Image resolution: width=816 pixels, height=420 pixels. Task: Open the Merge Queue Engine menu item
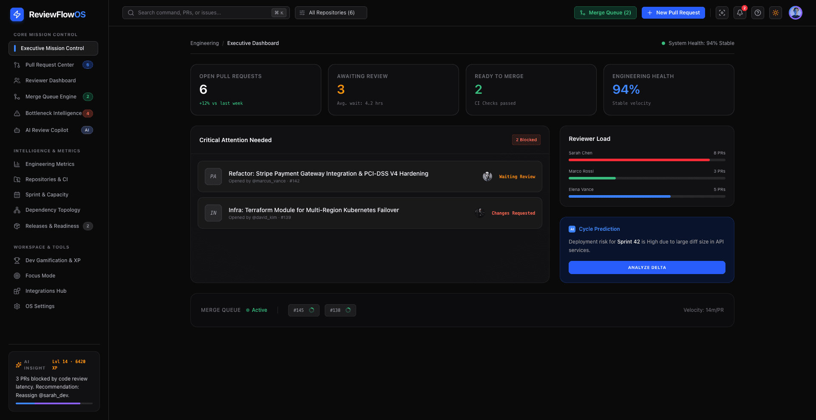(x=53, y=97)
